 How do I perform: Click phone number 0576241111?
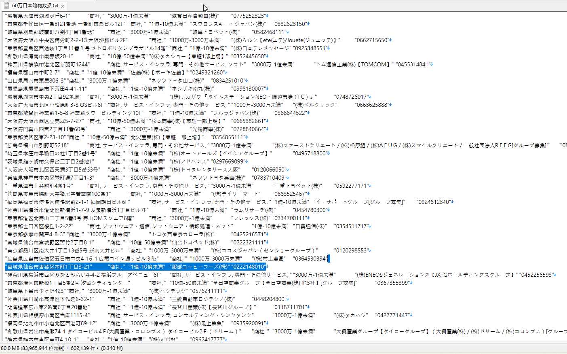(207, 291)
